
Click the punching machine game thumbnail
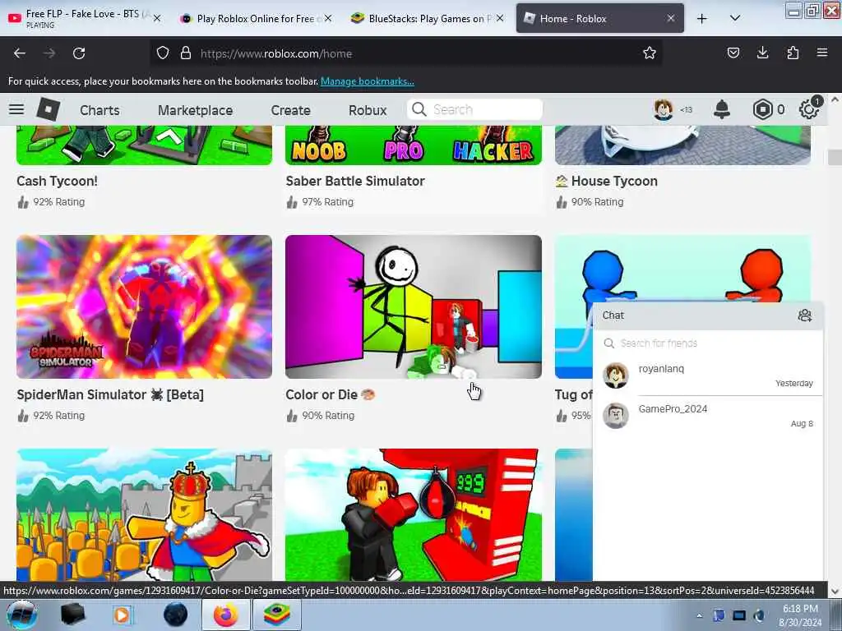click(x=414, y=514)
